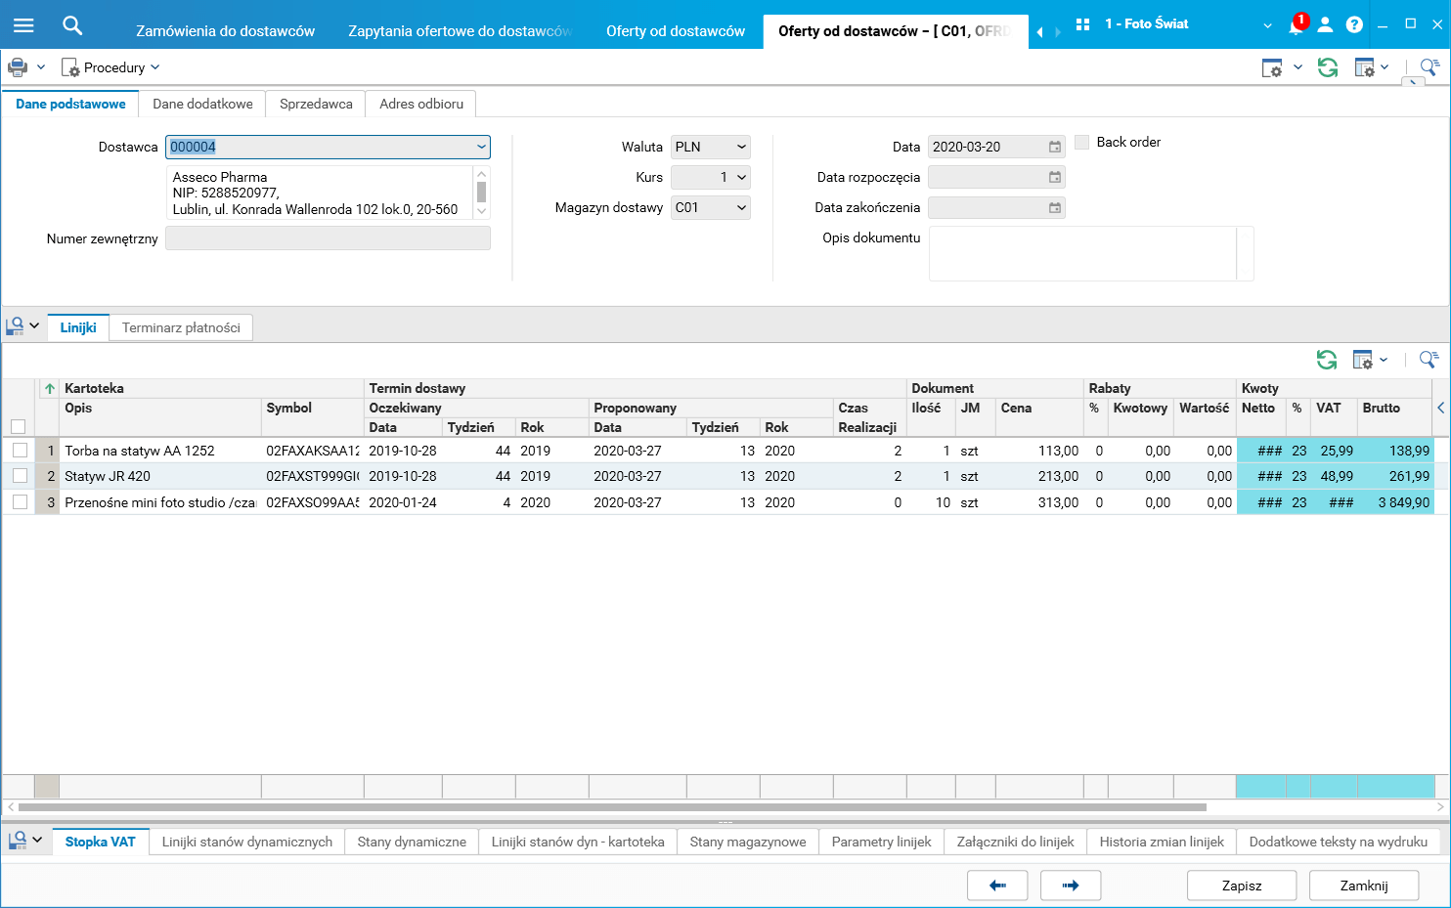Open the hamburger main menu

click(x=23, y=25)
